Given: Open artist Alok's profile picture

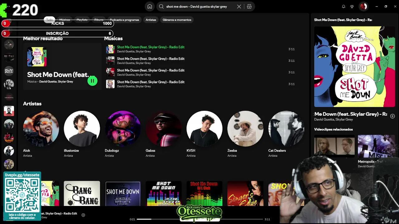Looking at the screenshot, I should point(41,128).
